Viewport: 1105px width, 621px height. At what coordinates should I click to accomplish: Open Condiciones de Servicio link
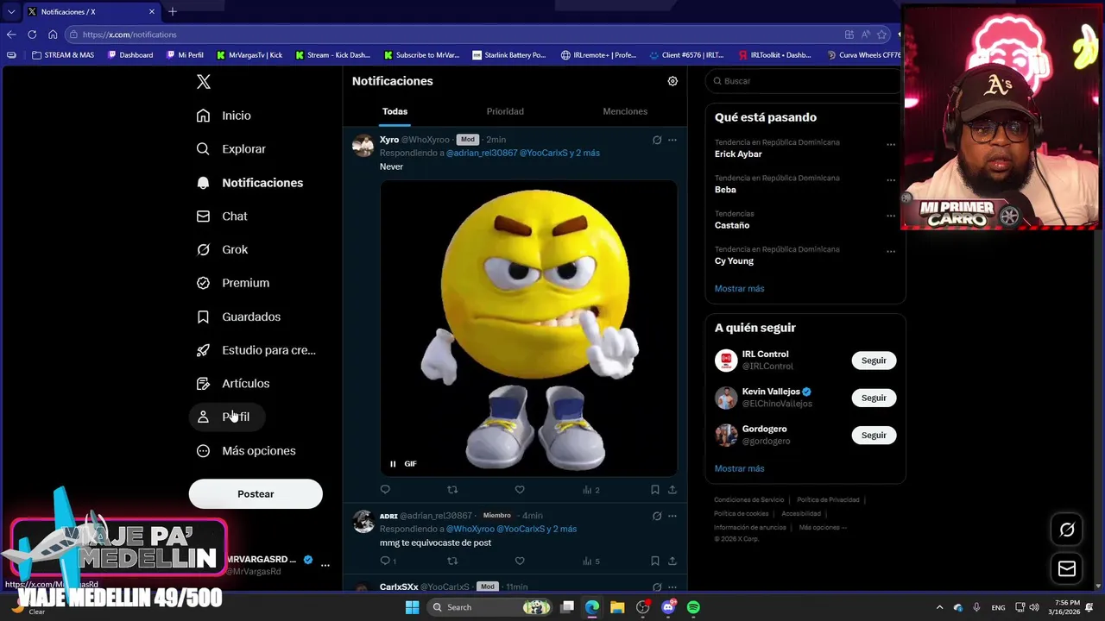749,500
